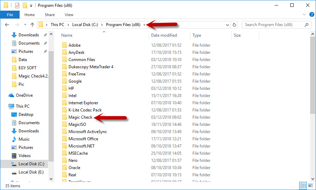Open pinned Documents in Quick access

click(x=29, y=43)
